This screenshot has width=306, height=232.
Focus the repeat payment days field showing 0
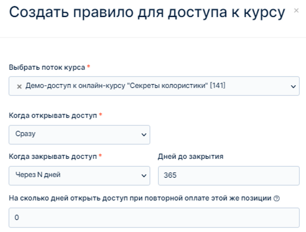[154, 218]
